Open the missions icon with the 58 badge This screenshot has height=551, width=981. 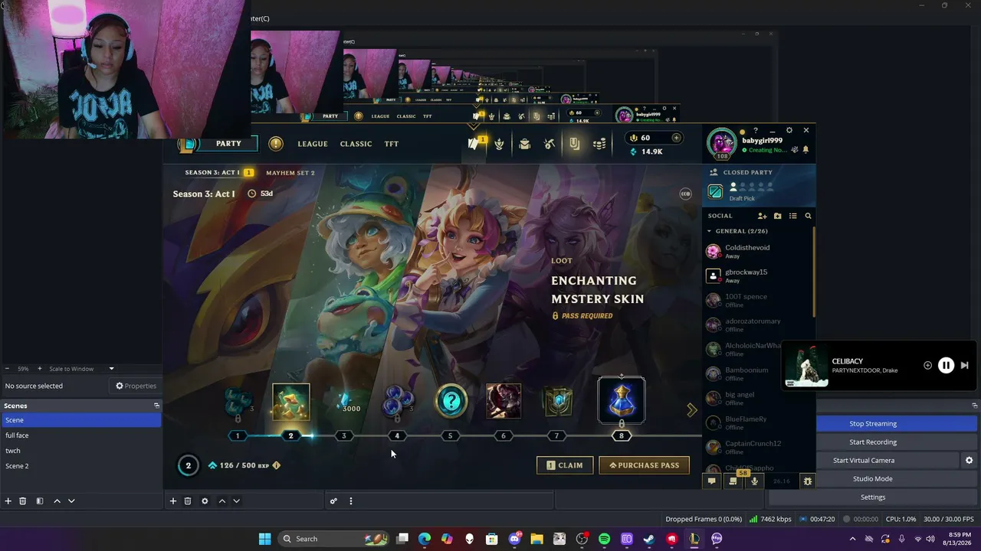(733, 481)
